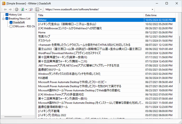This screenshot has height=124, width=182.
Task: Click the panel layout icon
Action: point(37,9)
